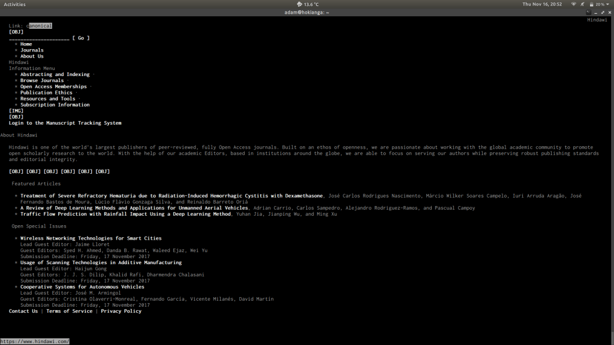
Task: Open Open Access Memberships link
Action: [53, 86]
